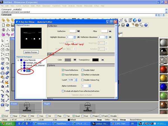Image resolution: width=168 pixels, height=126 pixels.
Task: Click the help icon beside the globe
Action: pos(139,20)
